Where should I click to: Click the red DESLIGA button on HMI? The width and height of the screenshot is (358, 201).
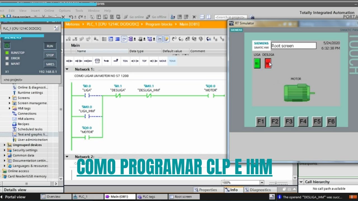[268, 64]
